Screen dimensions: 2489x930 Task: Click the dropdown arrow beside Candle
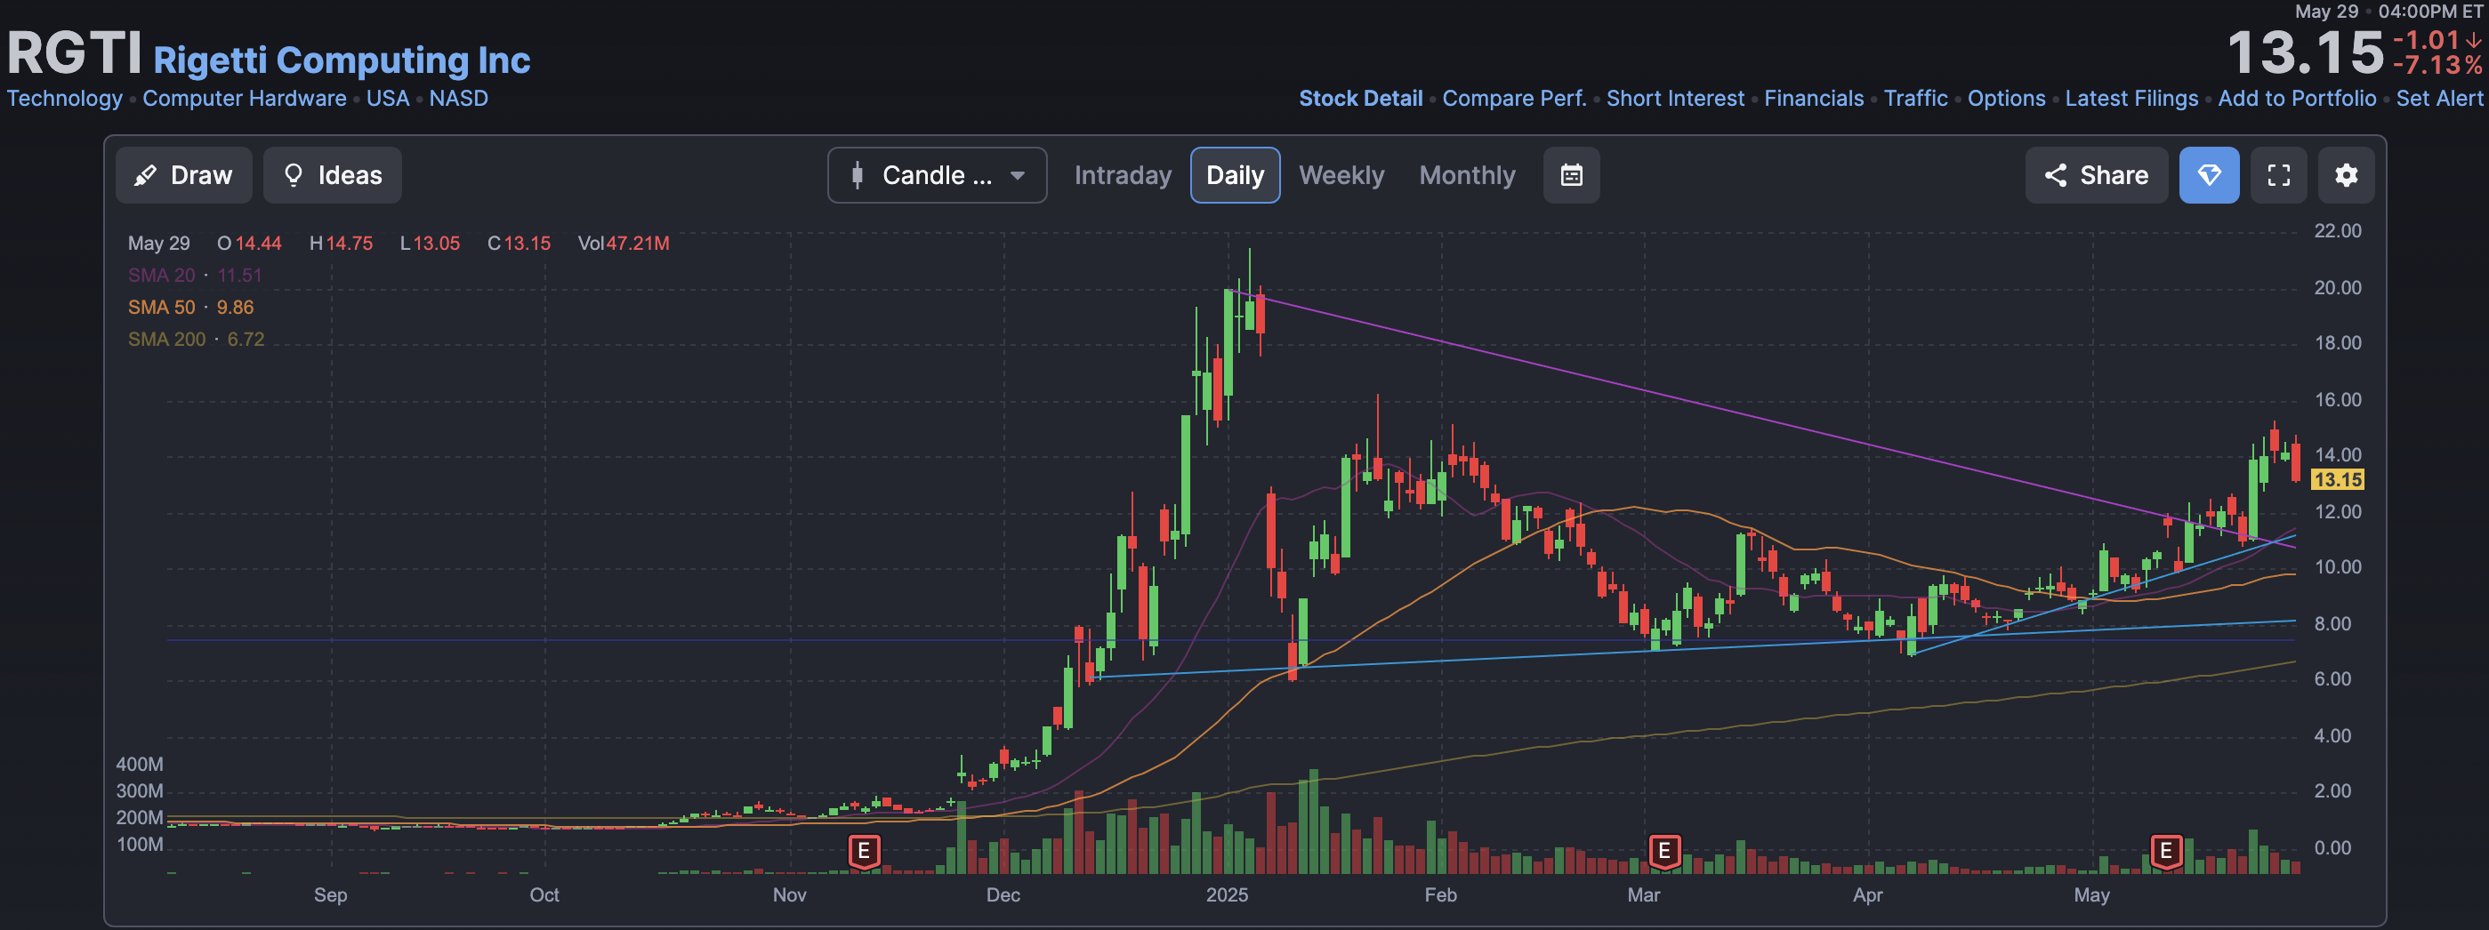tap(1018, 176)
